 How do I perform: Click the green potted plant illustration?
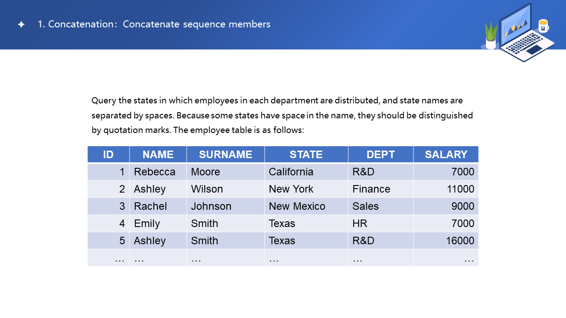(x=491, y=35)
